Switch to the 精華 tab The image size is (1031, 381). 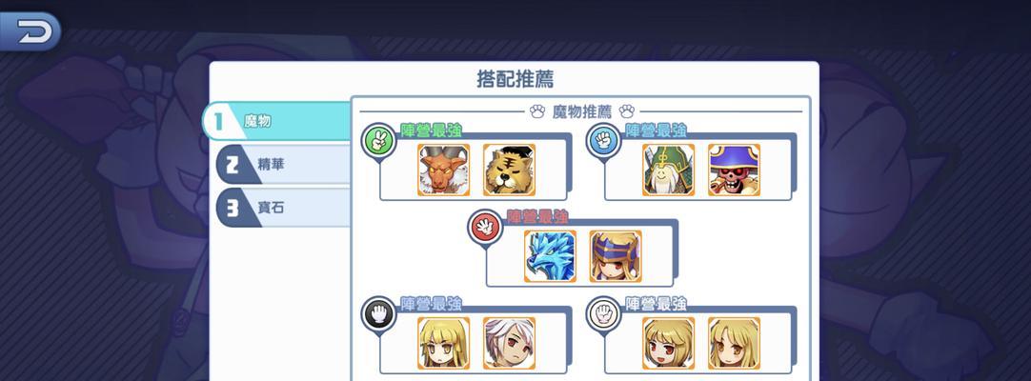coord(283,164)
